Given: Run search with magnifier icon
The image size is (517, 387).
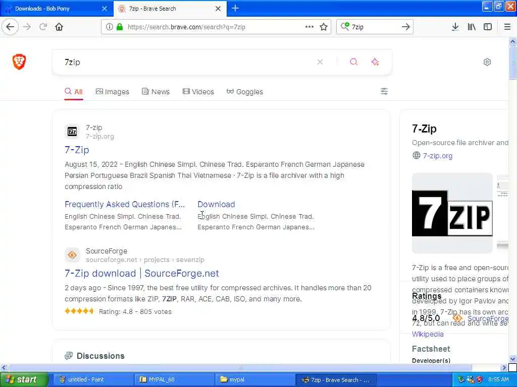Looking at the screenshot, I should (353, 62).
